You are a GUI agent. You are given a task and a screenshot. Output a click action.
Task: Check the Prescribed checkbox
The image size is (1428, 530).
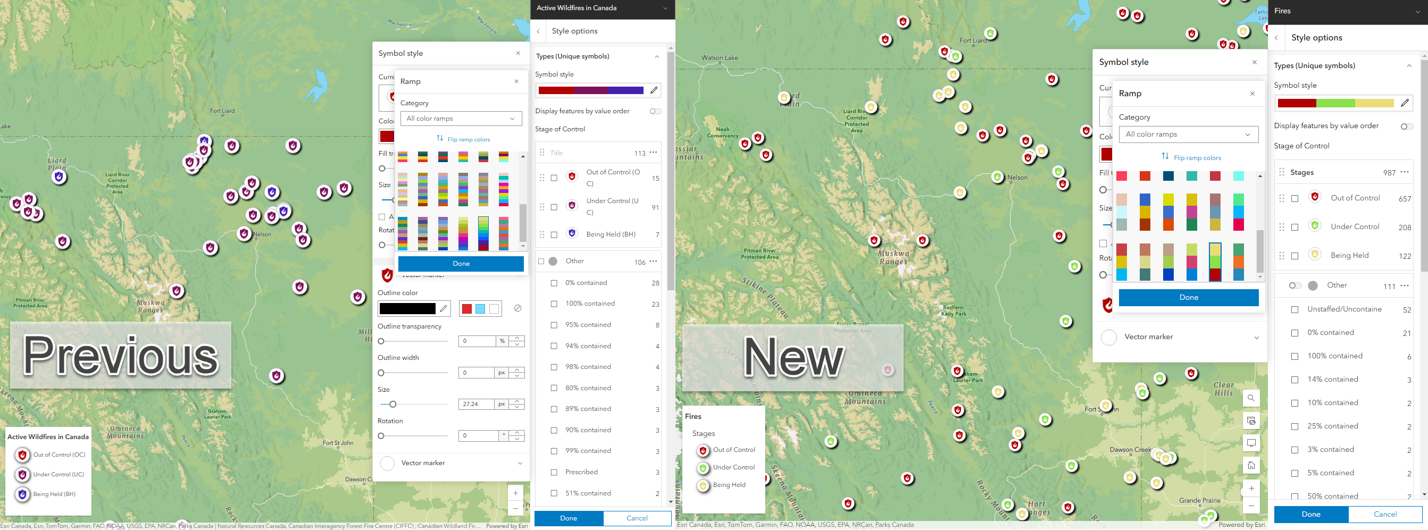click(x=554, y=473)
